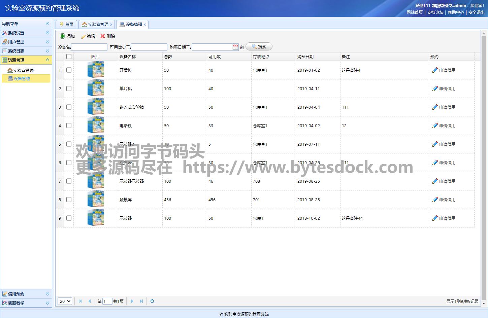Click the red Delete (删除) X icon
The image size is (488, 318).
pos(103,36)
